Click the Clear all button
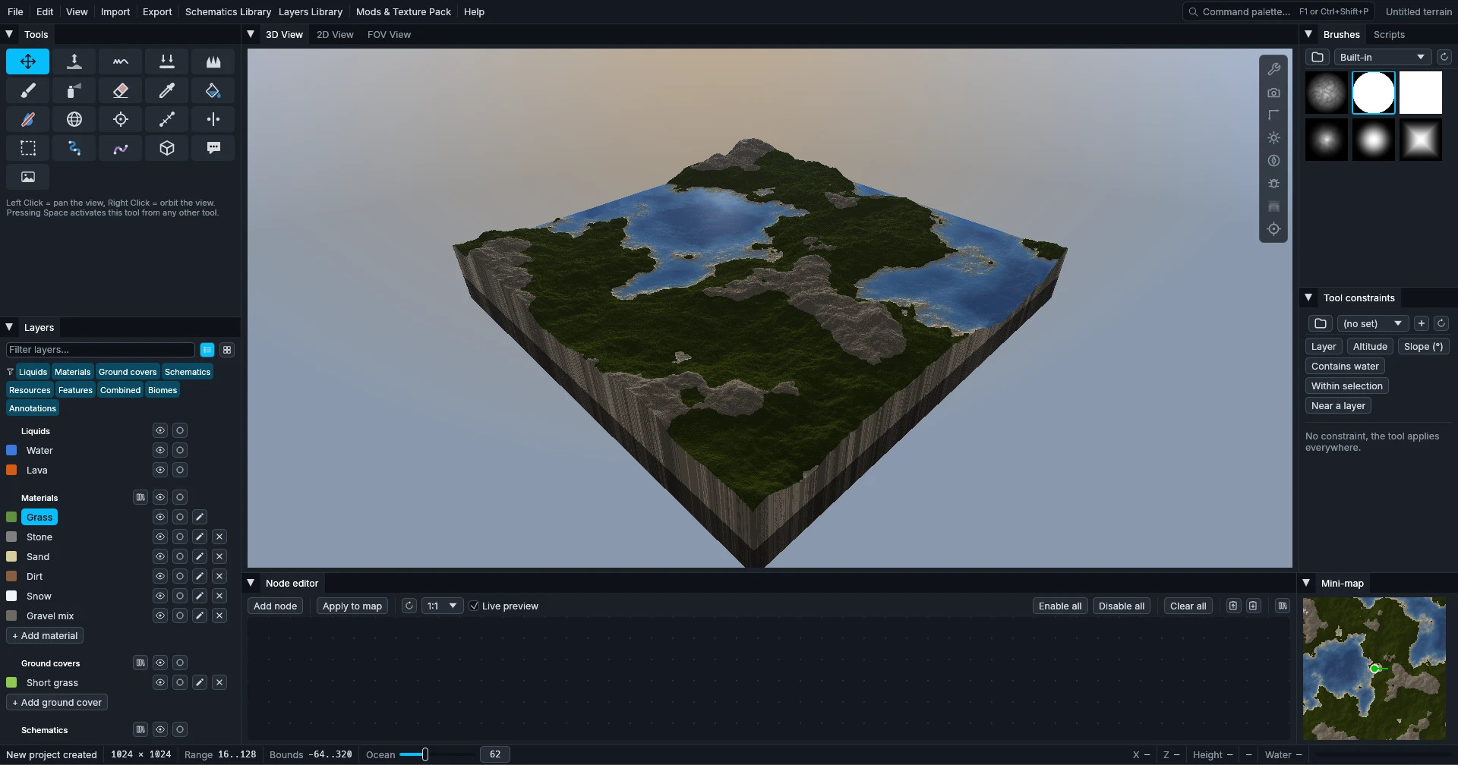The height and width of the screenshot is (765, 1458). click(1188, 606)
